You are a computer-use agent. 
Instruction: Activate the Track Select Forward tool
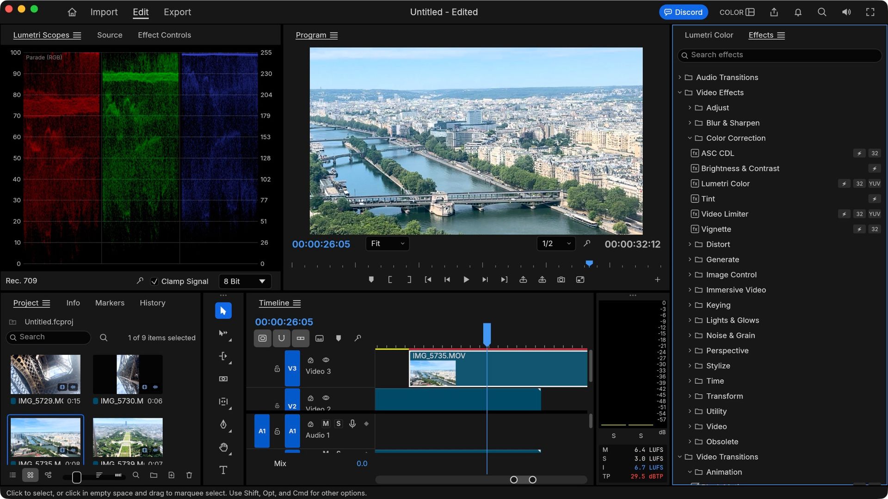223,333
